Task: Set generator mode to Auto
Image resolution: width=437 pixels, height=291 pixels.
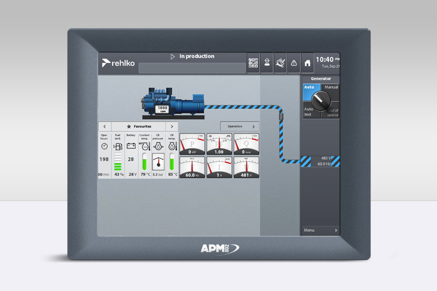Action: [x=309, y=88]
